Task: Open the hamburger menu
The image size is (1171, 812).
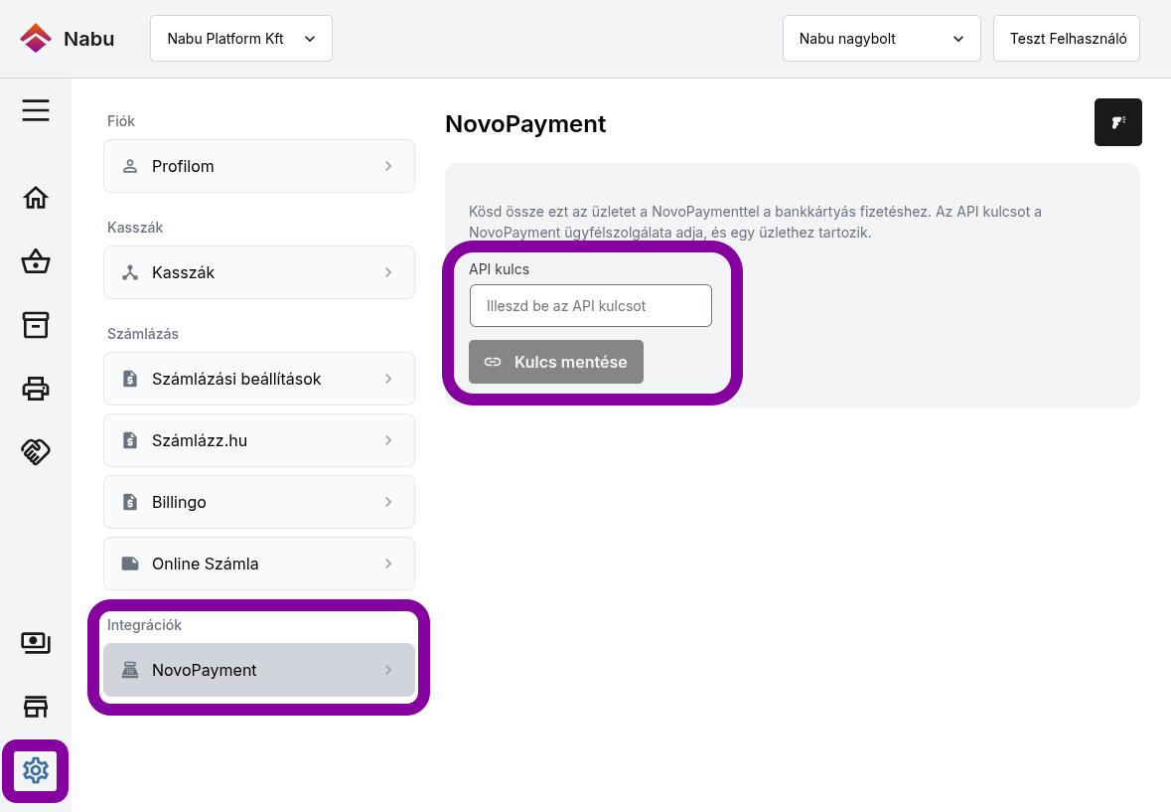Action: (35, 110)
